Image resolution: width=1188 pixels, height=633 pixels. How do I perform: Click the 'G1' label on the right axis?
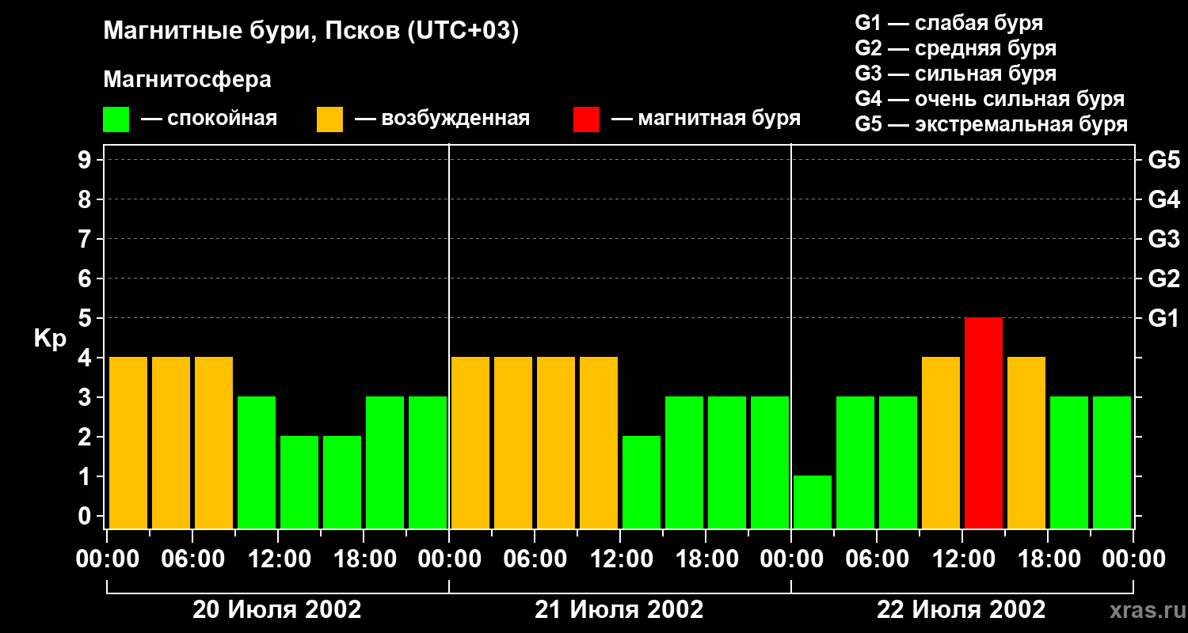pos(1163,318)
